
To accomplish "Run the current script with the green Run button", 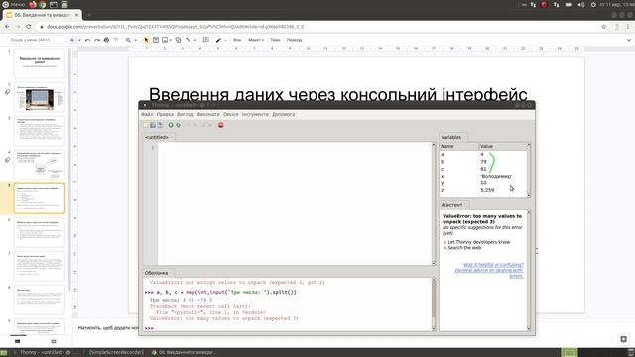I will coord(171,125).
